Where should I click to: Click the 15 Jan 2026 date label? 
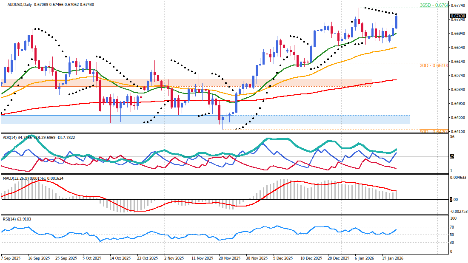pyautogui.click(x=393, y=258)
